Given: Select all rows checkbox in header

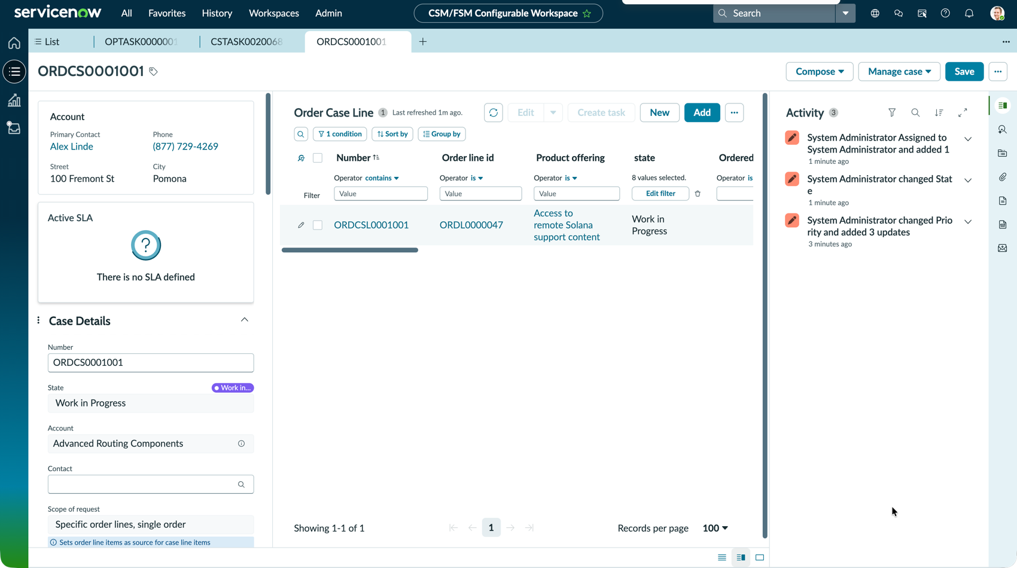Looking at the screenshot, I should point(318,158).
